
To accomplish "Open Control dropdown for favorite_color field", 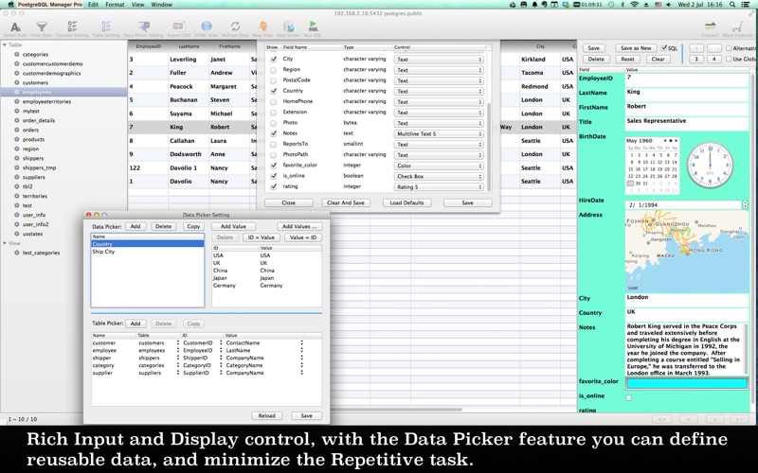I will (439, 166).
